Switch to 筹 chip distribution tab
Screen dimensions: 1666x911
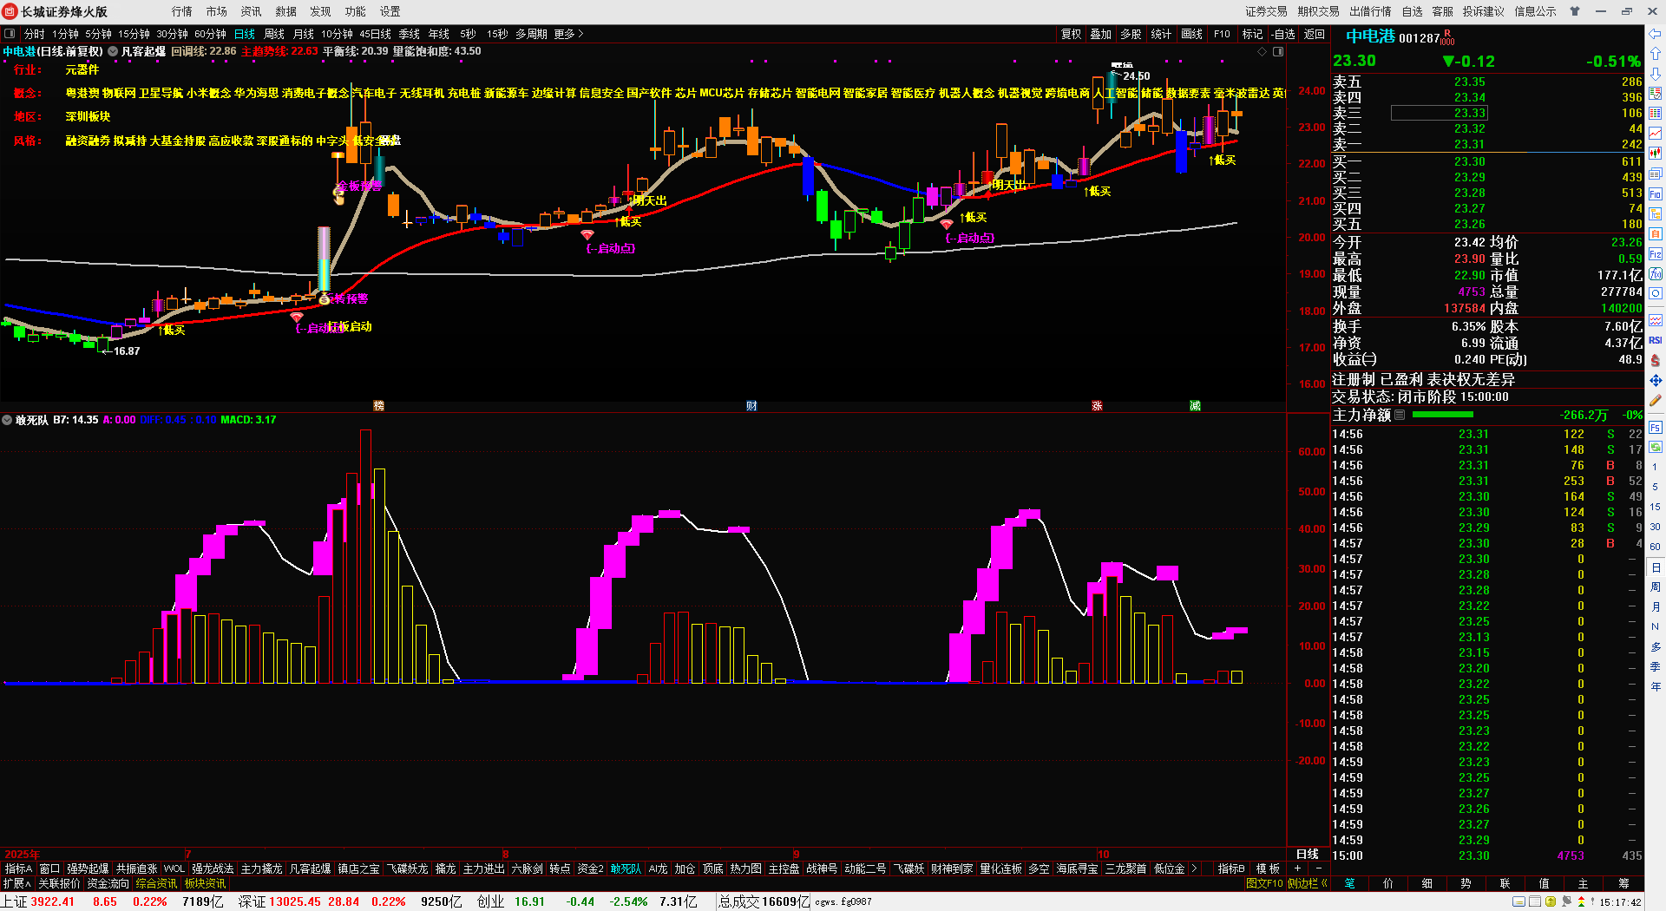(x=1623, y=883)
